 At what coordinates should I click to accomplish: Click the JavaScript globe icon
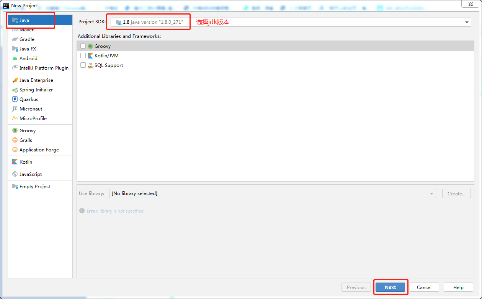tap(15, 174)
